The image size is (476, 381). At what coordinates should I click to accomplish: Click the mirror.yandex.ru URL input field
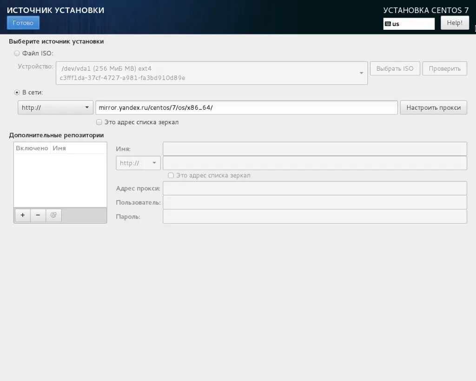point(246,107)
